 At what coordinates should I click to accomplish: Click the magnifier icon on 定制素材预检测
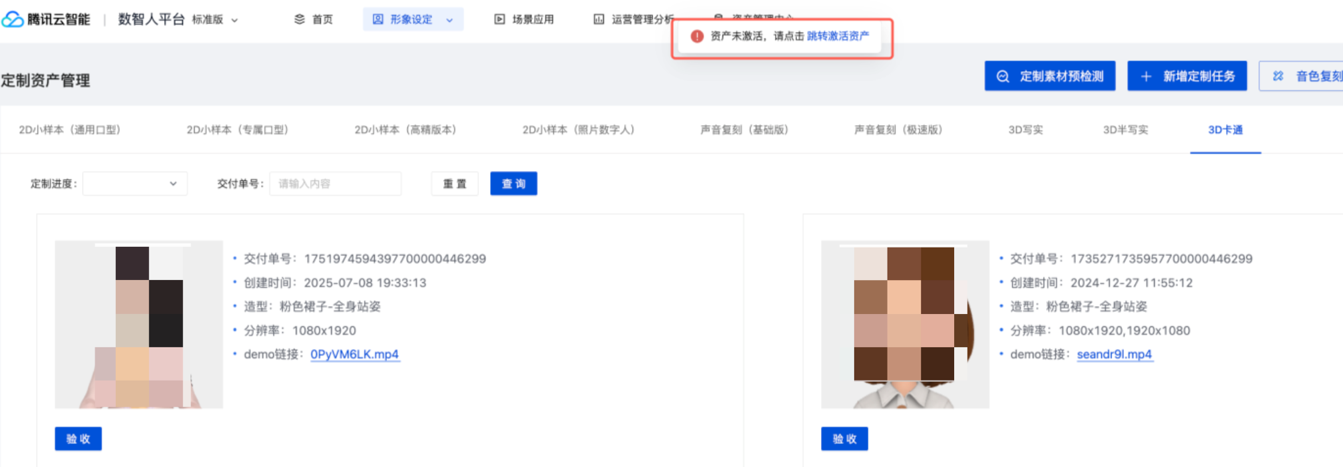pyautogui.click(x=1003, y=77)
